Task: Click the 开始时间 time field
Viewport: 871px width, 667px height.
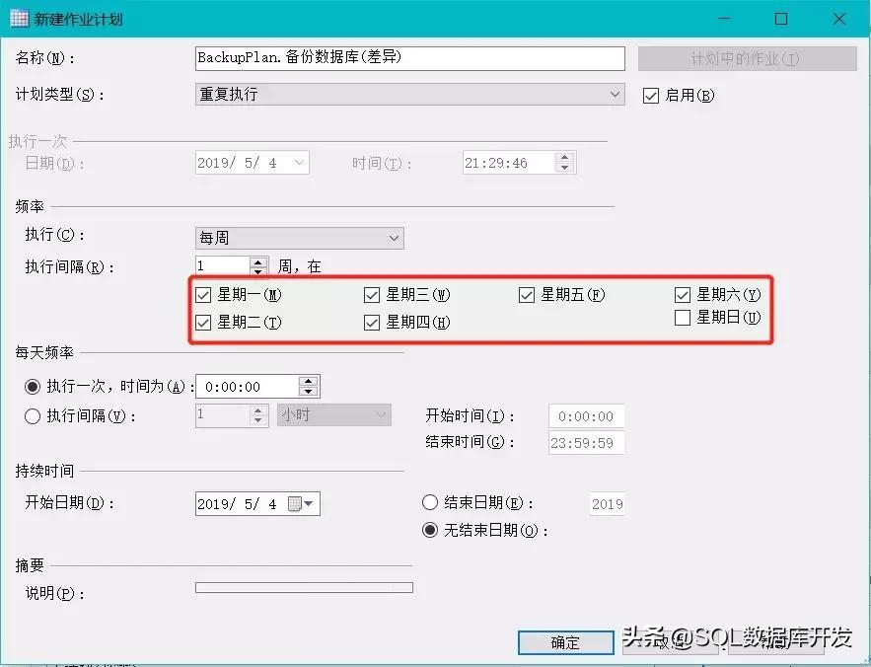Action: coord(587,416)
